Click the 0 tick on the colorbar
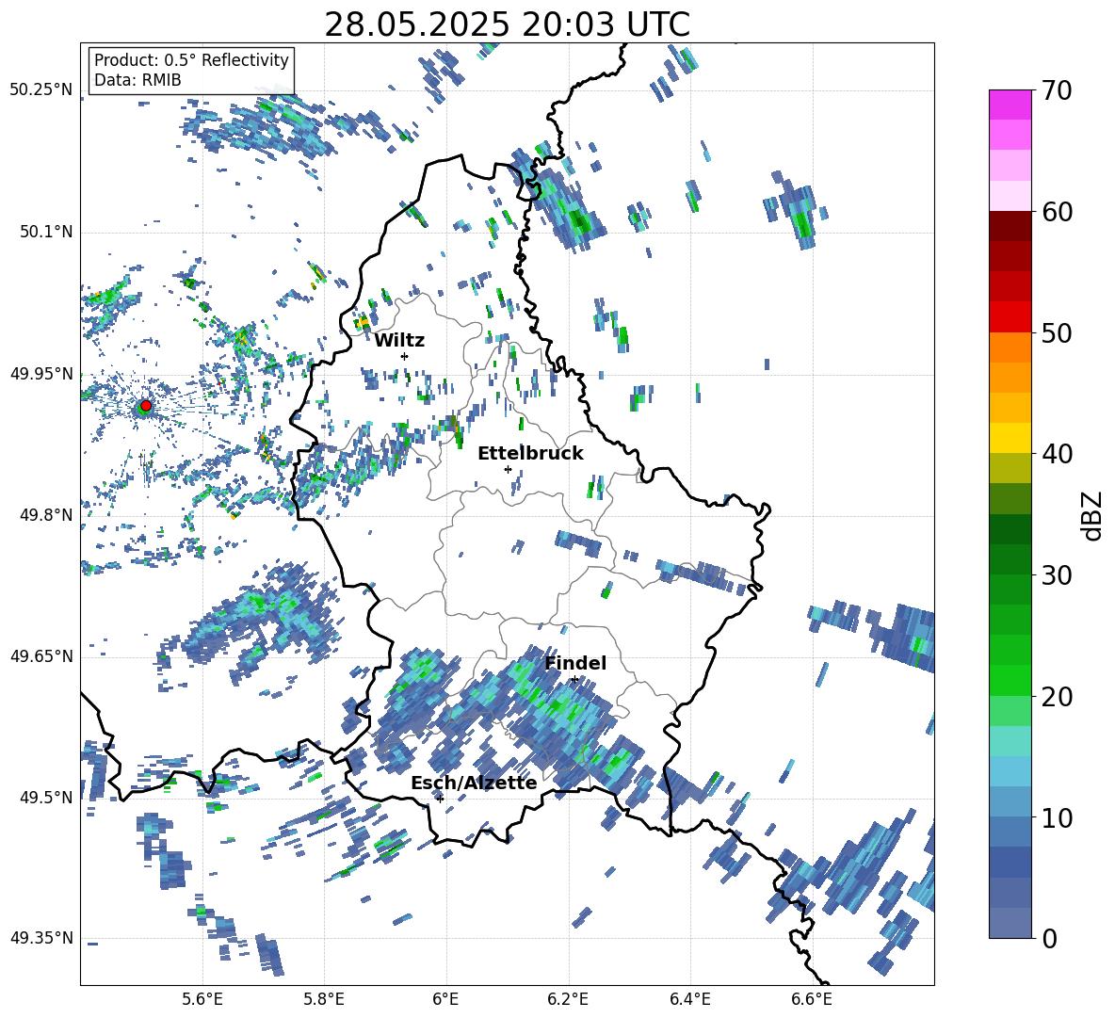Image resolution: width=1115 pixels, height=1018 pixels. 1049,938
